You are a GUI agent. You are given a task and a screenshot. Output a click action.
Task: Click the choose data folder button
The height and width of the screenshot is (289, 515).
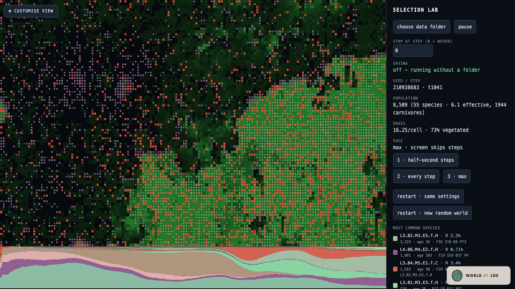click(x=422, y=27)
